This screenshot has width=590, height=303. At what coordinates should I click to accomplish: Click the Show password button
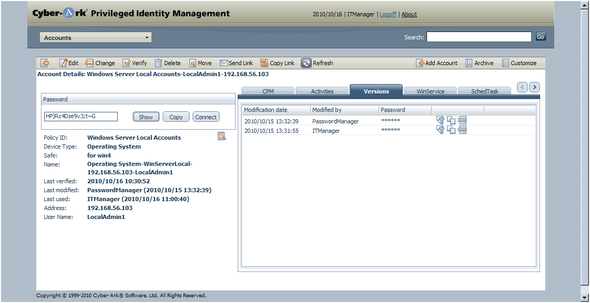tap(146, 117)
